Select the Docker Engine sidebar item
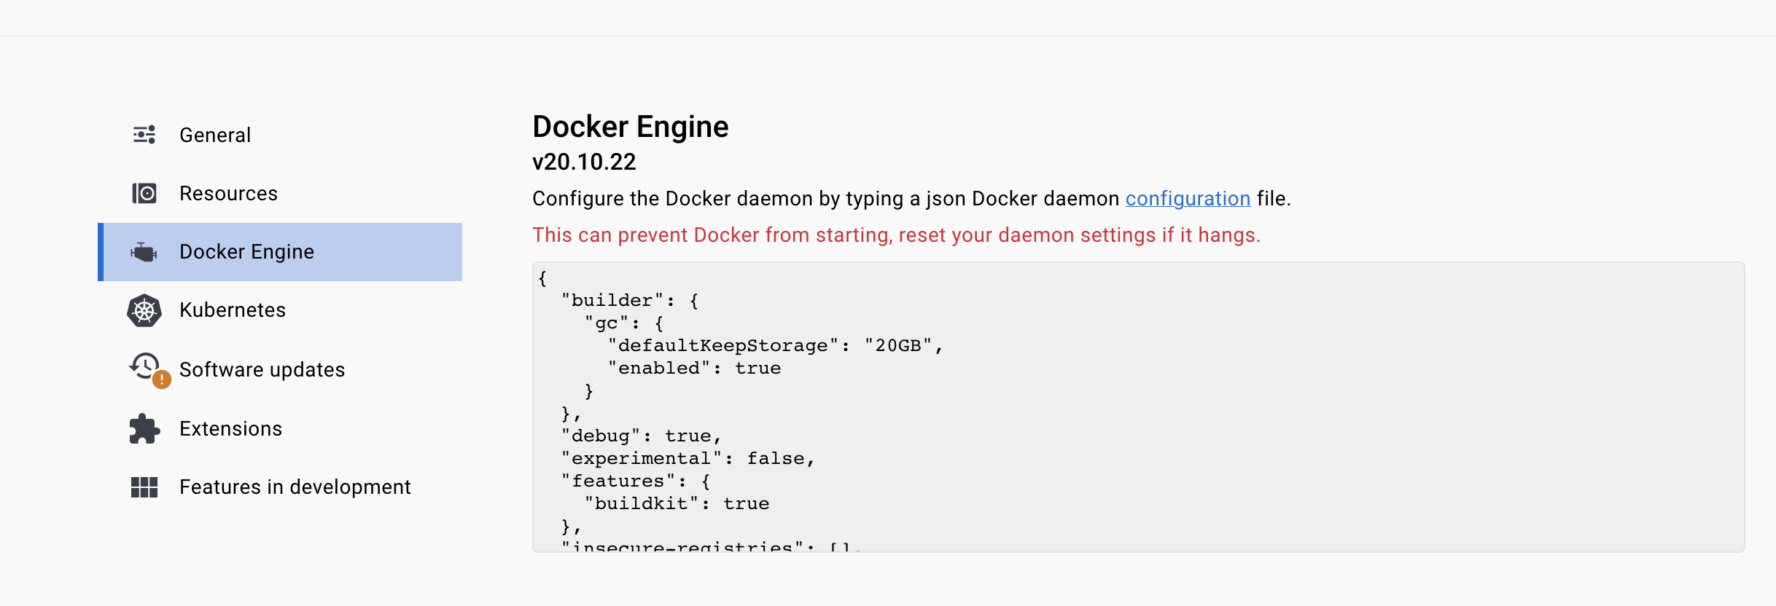This screenshot has width=1776, height=606. click(280, 252)
